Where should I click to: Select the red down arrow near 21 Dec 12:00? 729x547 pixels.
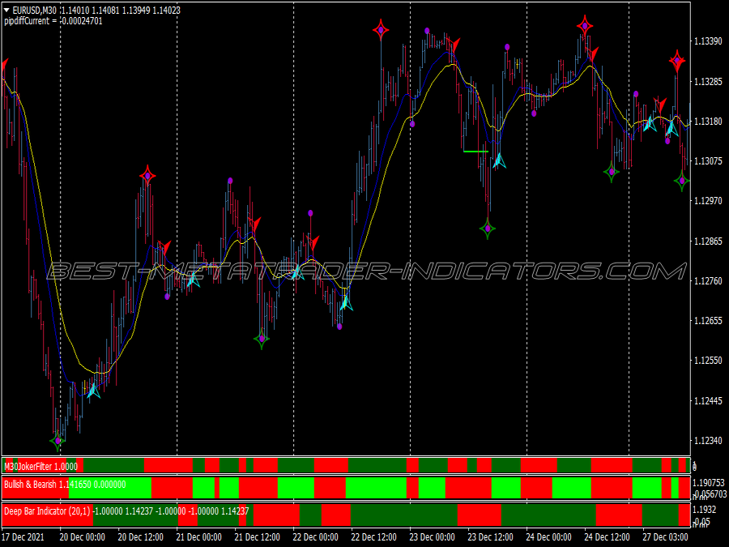(254, 224)
